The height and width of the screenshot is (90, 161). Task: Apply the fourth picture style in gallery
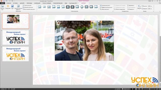54,7
